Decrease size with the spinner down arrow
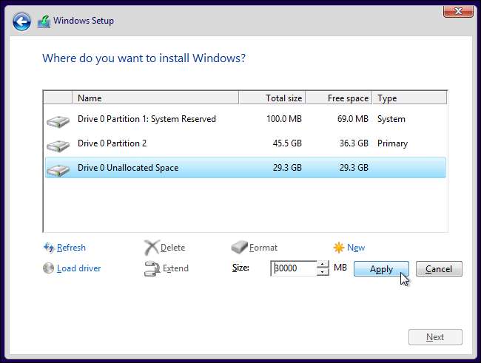This screenshot has height=363, width=481. tap(322, 272)
